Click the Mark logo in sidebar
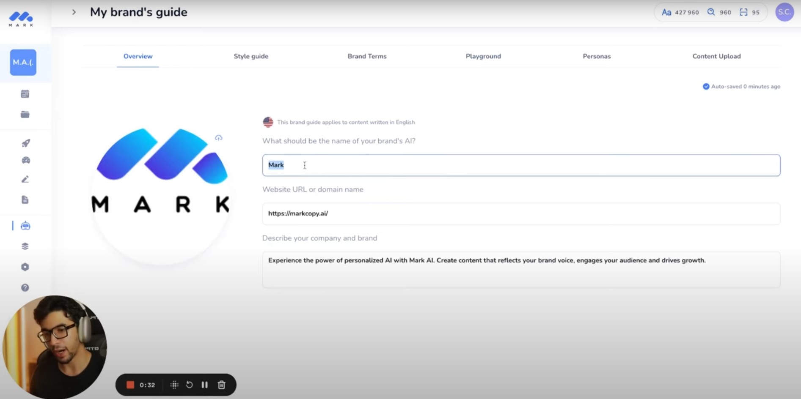Screen dimensions: 801x399 click(21, 19)
